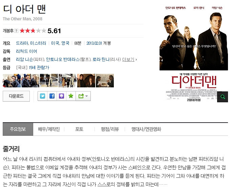Open the first still photo thumbnail
Image resolution: width=230 pixels, height=191 pixels.
tap(12, 81)
